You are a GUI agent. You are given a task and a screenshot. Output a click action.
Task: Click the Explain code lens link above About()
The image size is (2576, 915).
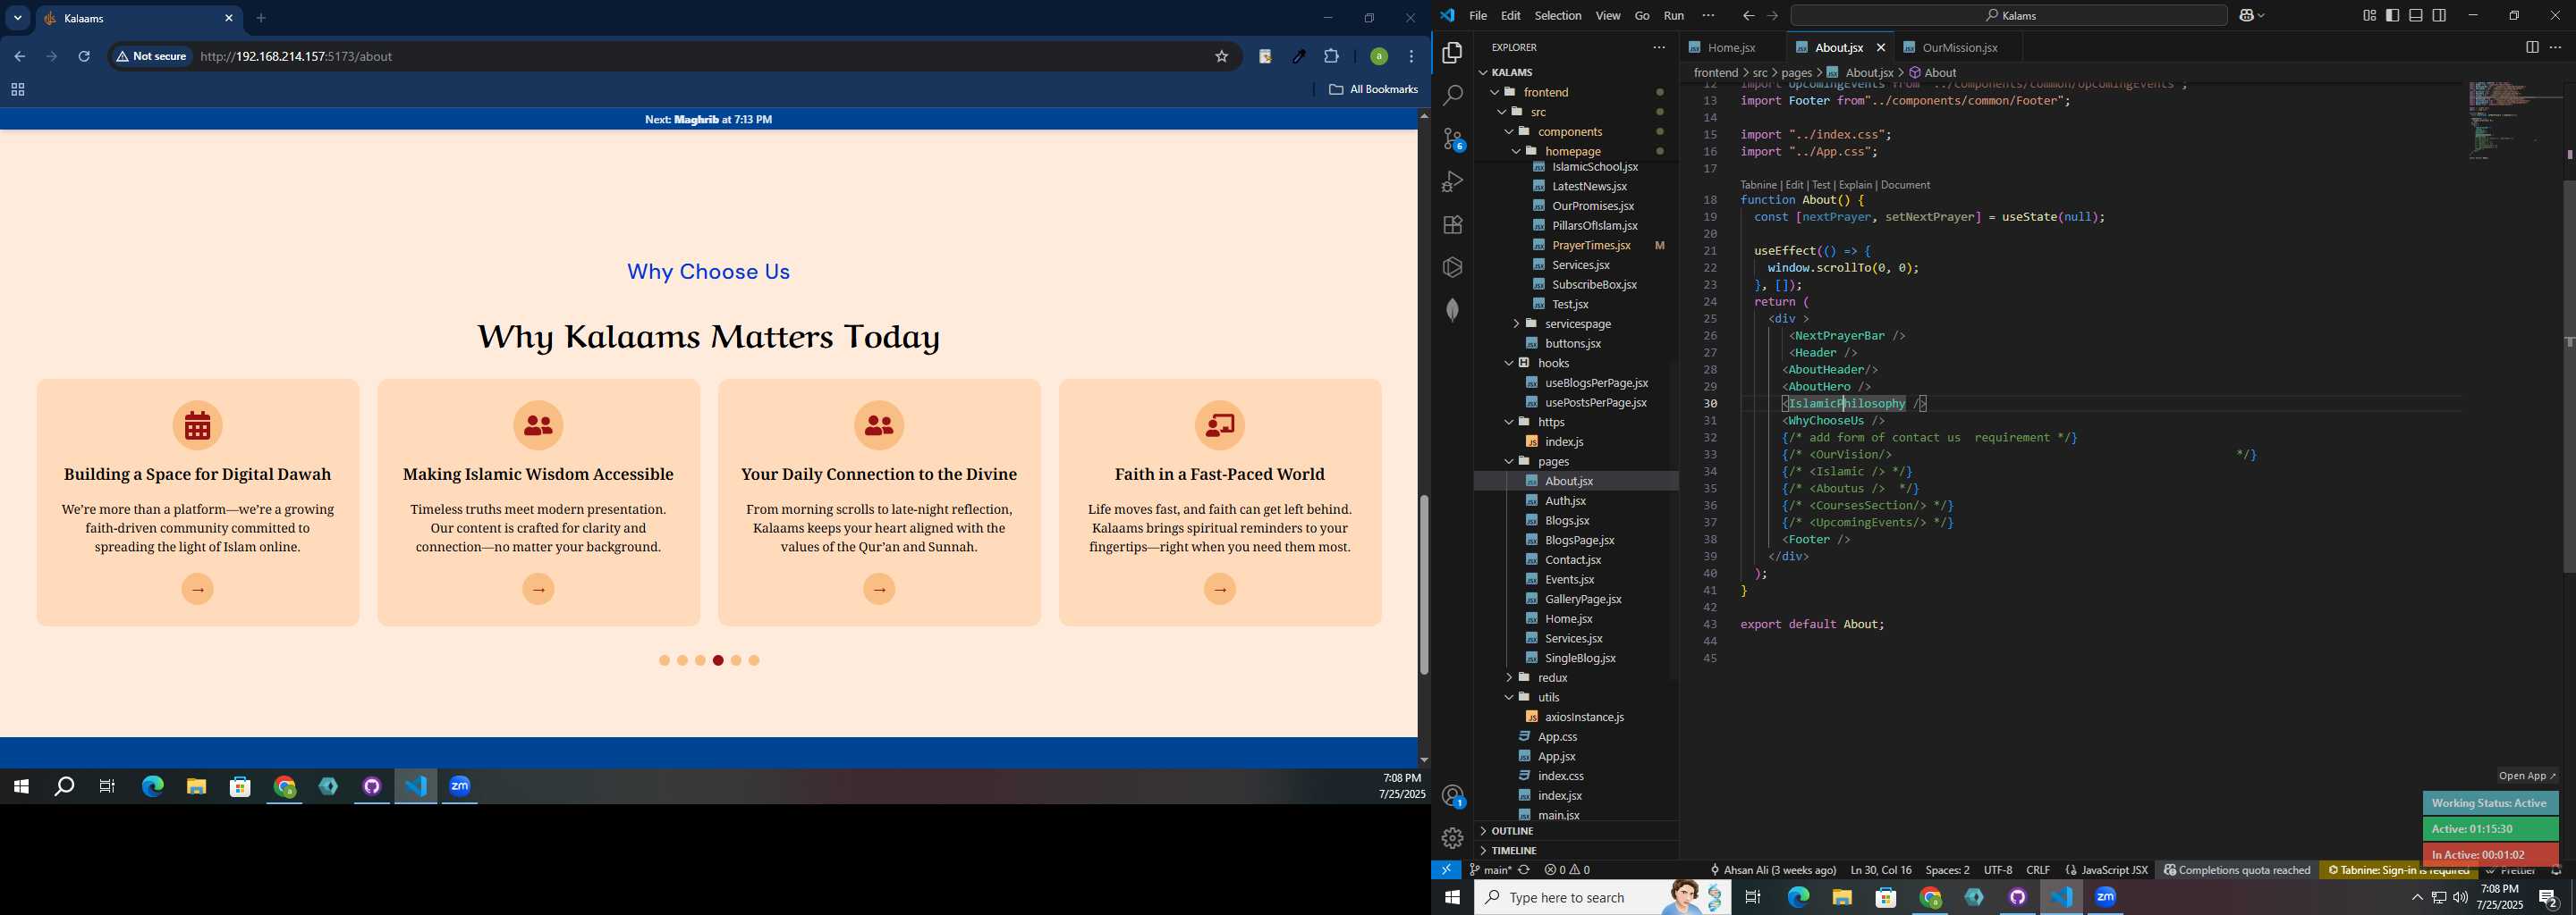[x=1855, y=185]
